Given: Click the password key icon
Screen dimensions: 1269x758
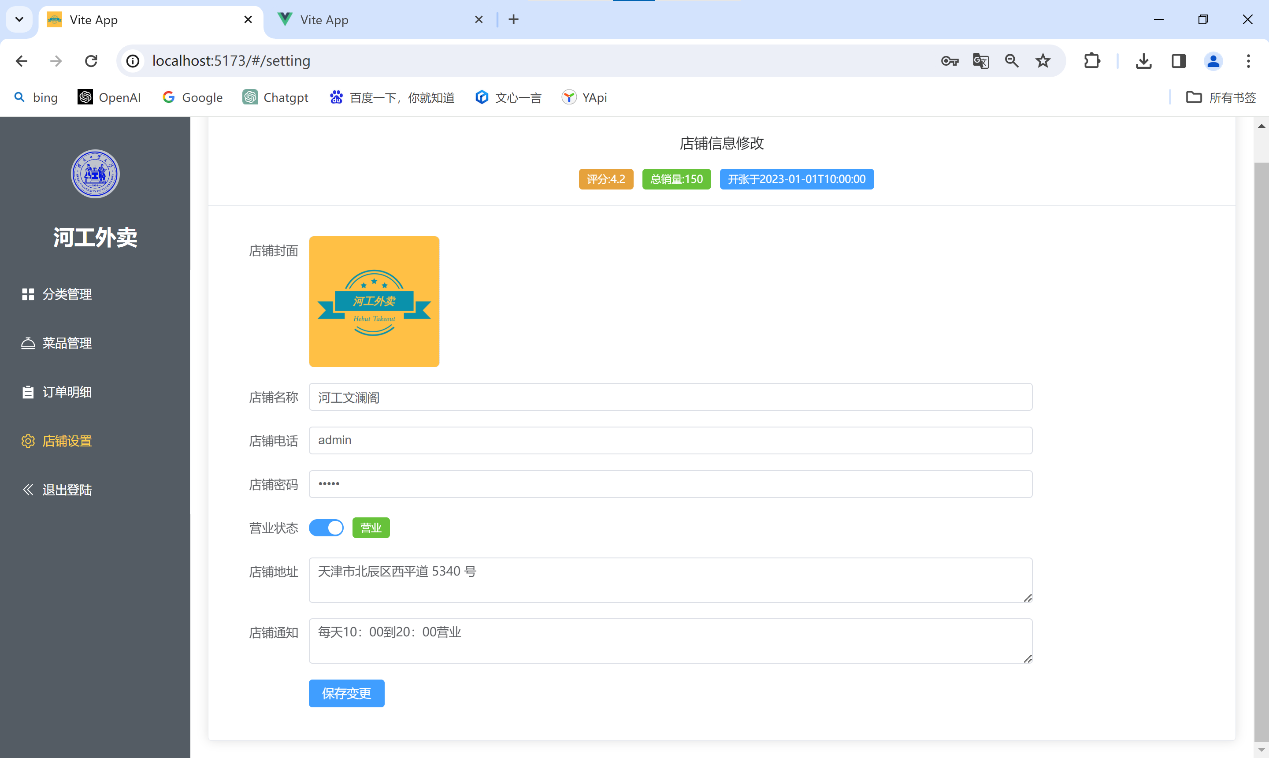Looking at the screenshot, I should [949, 61].
